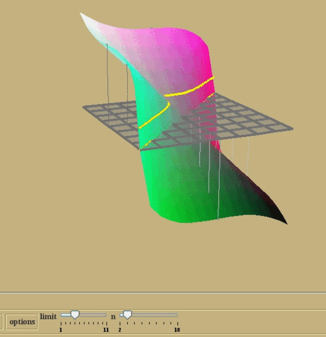Click the middle of the limit slider track
This screenshot has width=326, height=337.
click(84, 315)
